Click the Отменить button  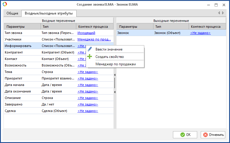(213, 135)
